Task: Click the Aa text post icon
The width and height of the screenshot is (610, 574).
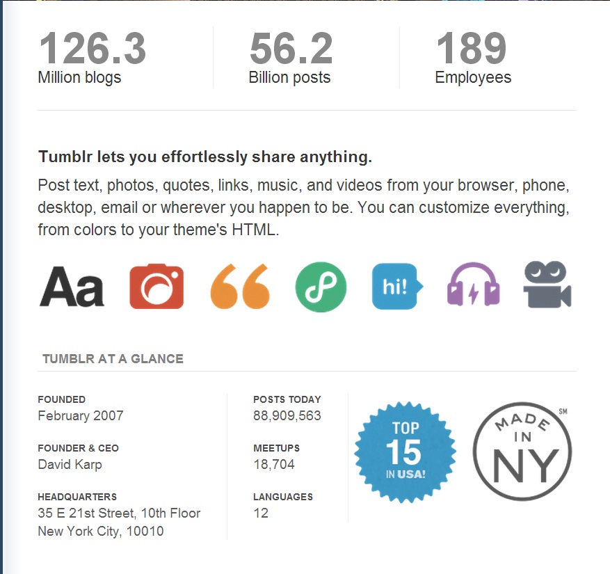Action: point(72,287)
